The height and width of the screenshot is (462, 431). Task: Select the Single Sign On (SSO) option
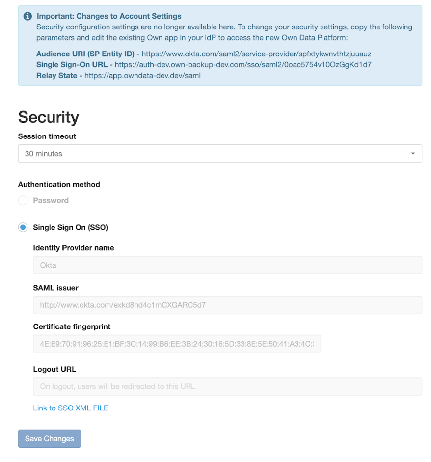[23, 227]
